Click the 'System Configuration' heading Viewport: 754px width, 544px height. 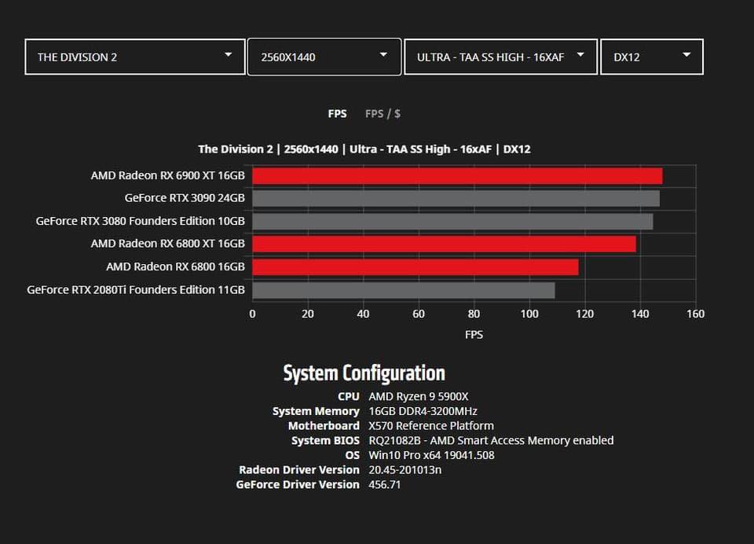[364, 373]
